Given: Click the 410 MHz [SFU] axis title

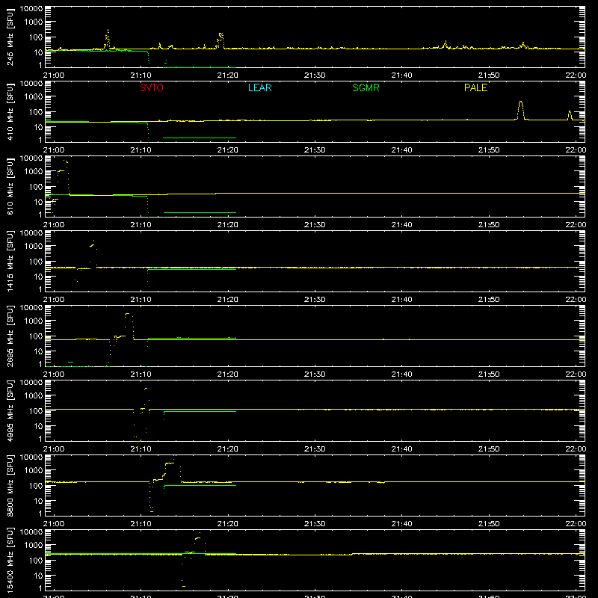Looking at the screenshot, I should tap(10, 112).
